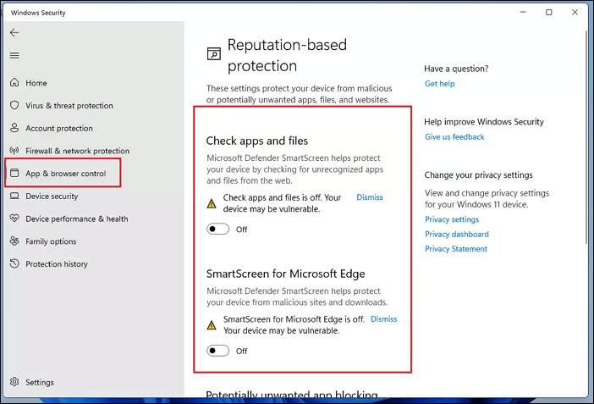Click the Account protection person icon

[x=14, y=128]
